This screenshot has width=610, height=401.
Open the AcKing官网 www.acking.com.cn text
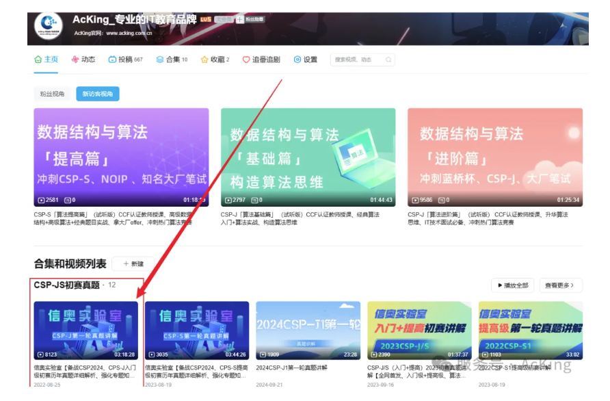tap(114, 33)
